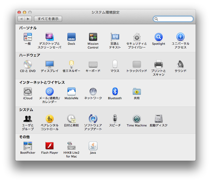
Task: Open ユニバーサルアクセス preferences
Action: tap(181, 37)
